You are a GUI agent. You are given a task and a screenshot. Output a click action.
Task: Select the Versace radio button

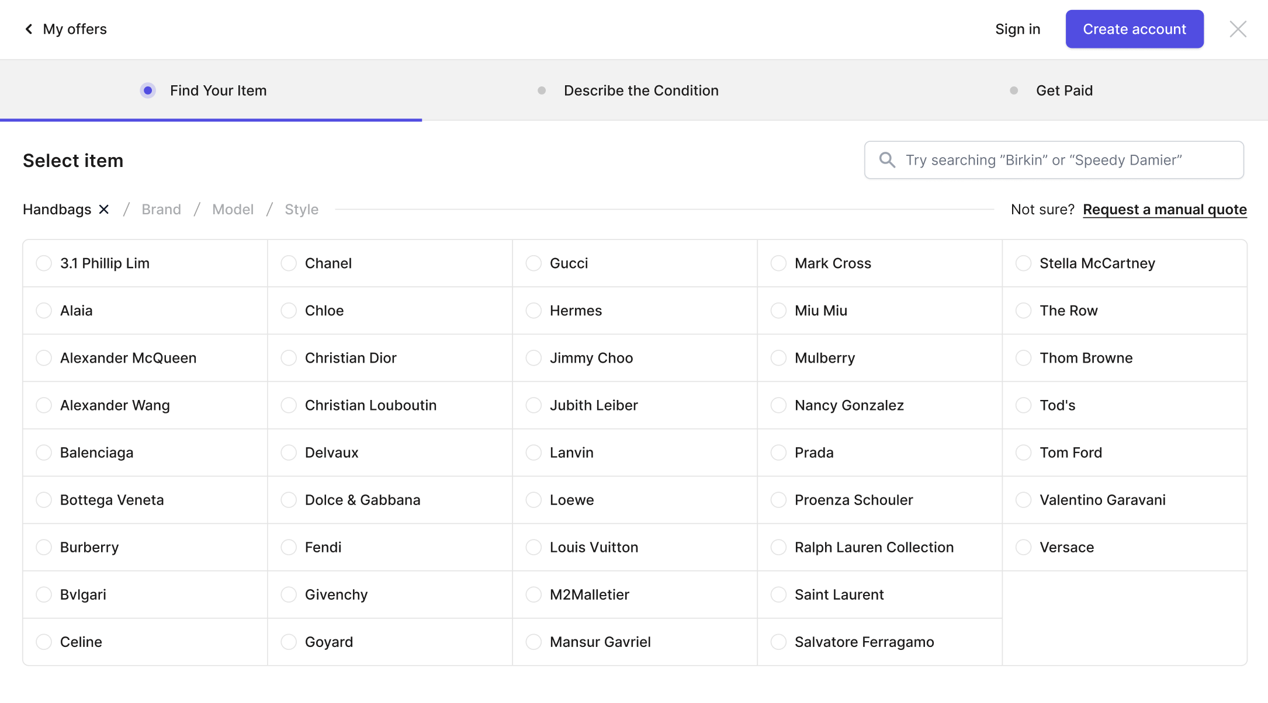tap(1023, 547)
